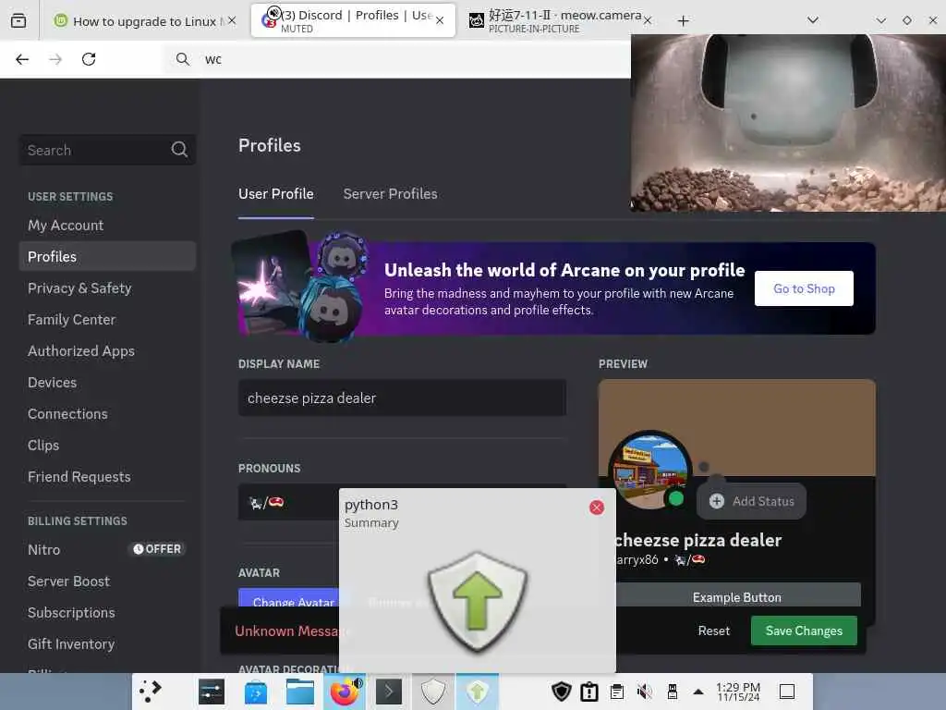Image resolution: width=946 pixels, height=710 pixels.
Task: Expand hidden system tray icons arrow
Action: point(698,692)
